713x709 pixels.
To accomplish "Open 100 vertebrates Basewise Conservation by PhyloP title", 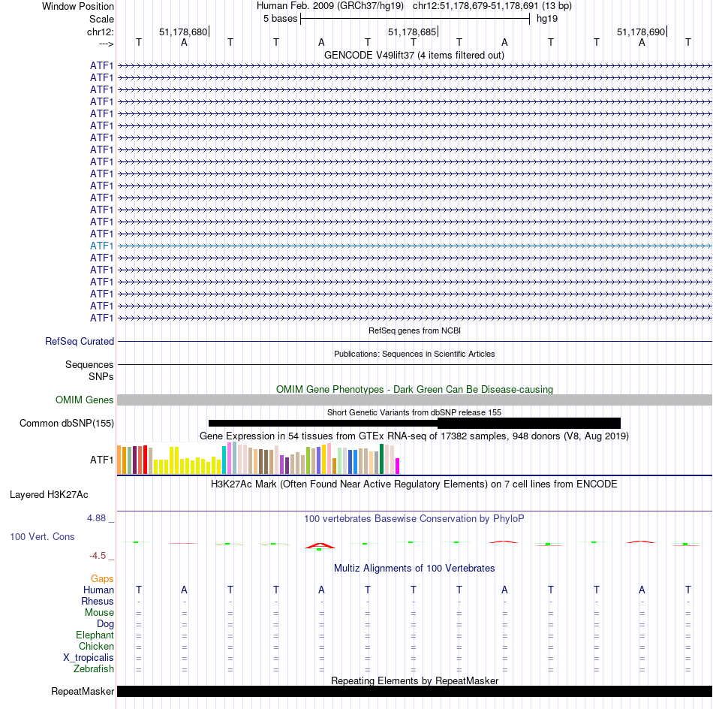I will (x=414, y=519).
